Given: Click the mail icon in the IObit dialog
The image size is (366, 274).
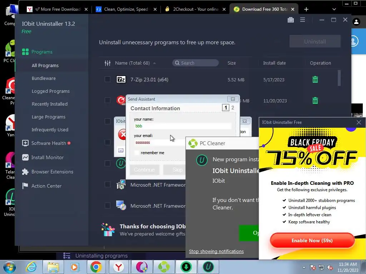Looking at the screenshot, I should (121, 150).
